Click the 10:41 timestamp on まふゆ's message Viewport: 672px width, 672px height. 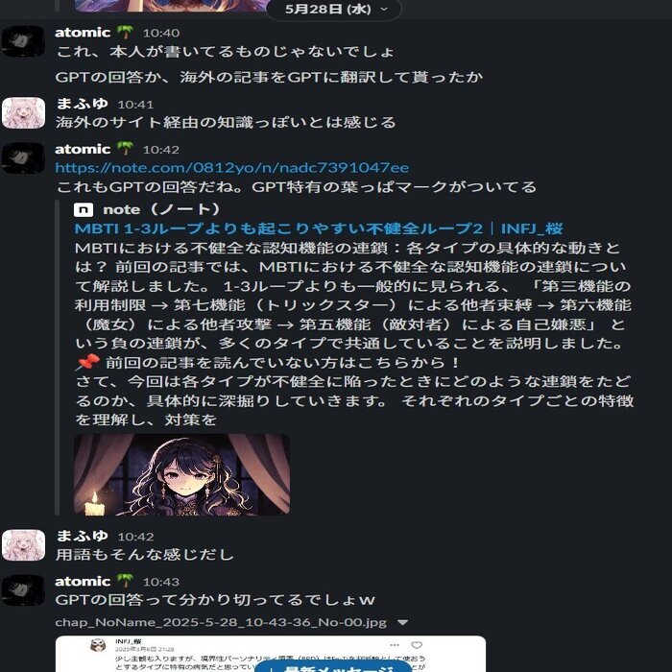click(x=135, y=104)
